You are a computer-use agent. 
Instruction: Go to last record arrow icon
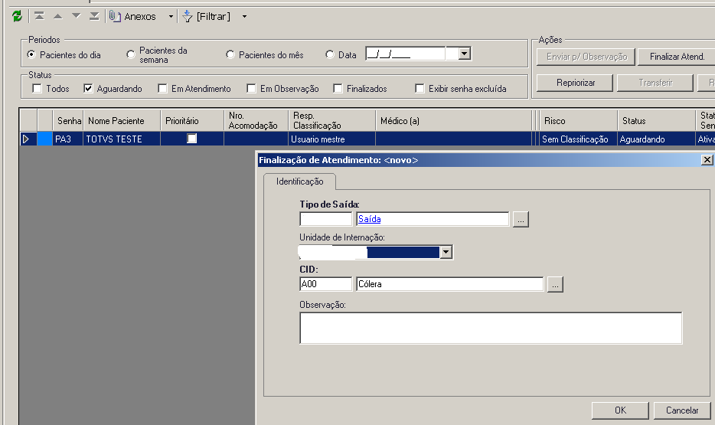click(94, 16)
